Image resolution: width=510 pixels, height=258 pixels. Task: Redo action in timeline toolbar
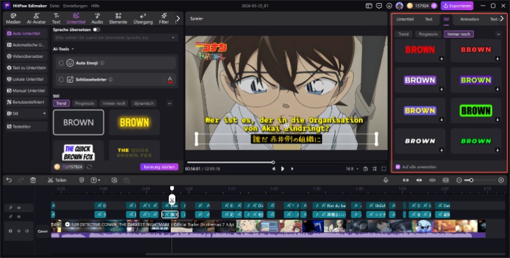click(x=21, y=180)
